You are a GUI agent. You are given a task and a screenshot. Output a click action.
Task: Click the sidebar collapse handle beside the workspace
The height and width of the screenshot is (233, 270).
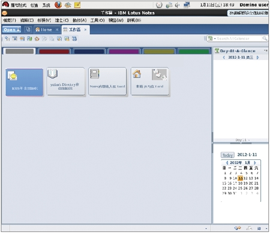[x=212, y=143]
